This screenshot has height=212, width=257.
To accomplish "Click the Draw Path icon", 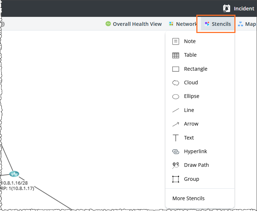I will coord(176,165).
